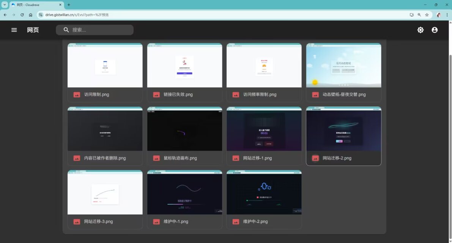The height and width of the screenshot is (243, 452).
Task: Expand the browser tab list dropdown
Action: click(5, 5)
